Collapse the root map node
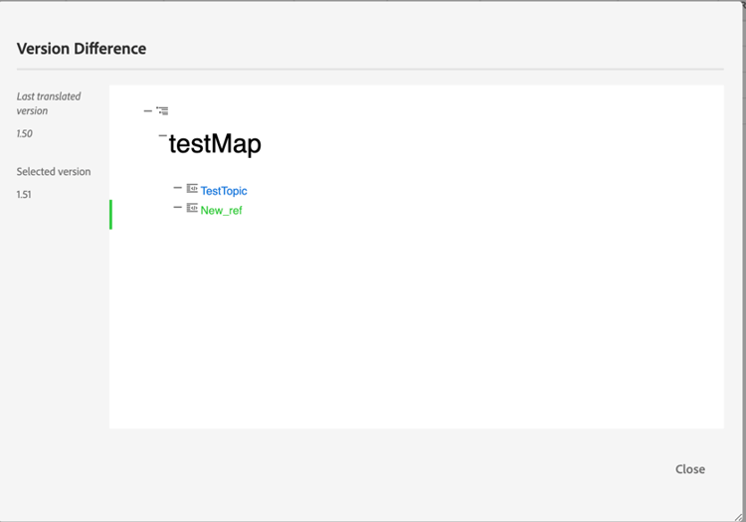The image size is (746, 522). click(x=148, y=111)
